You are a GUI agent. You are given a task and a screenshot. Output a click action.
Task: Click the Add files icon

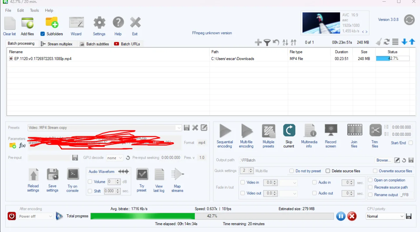[x=27, y=23]
